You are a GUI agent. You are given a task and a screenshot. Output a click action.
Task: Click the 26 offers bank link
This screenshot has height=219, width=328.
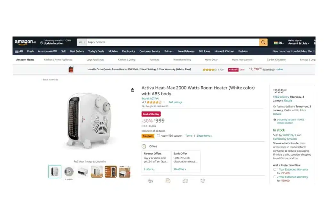point(179,169)
